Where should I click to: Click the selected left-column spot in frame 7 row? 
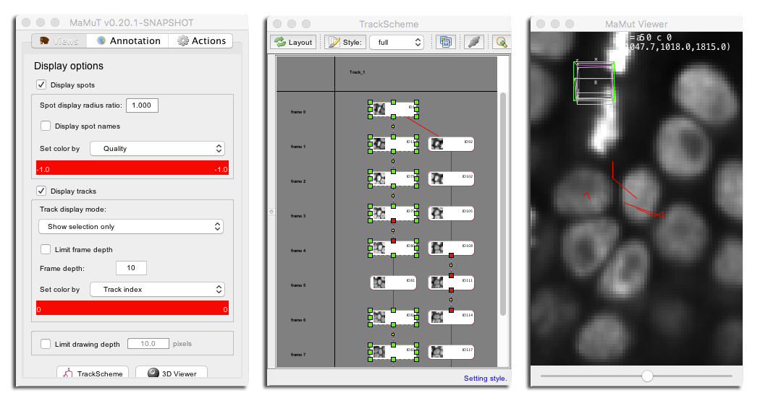[x=393, y=352]
